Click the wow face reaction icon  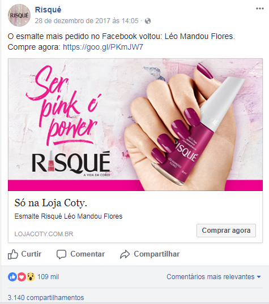tap(31, 277)
